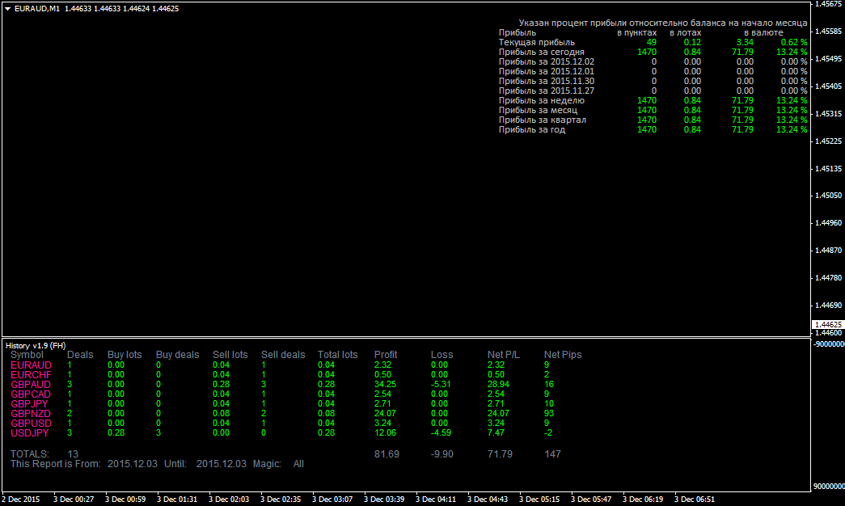Click the current profit lots value 0.12
The width and height of the screenshot is (845, 506).
pyautogui.click(x=692, y=42)
